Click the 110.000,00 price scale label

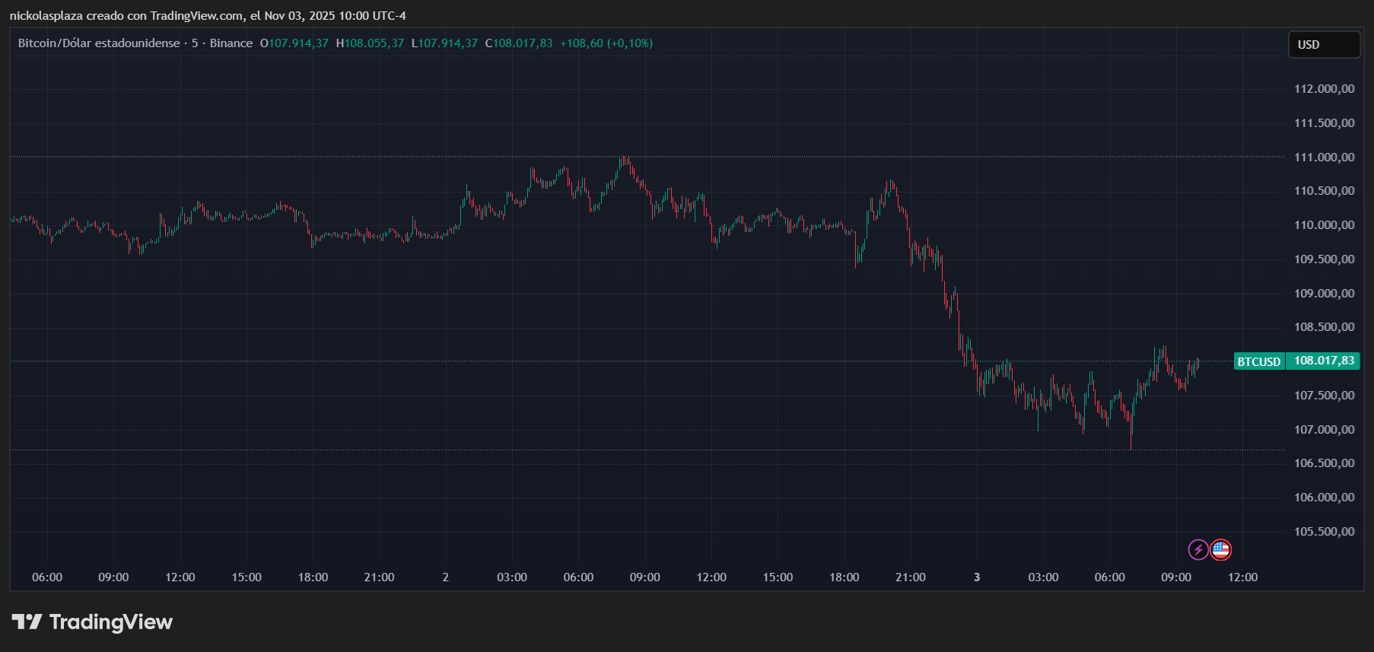1324,225
